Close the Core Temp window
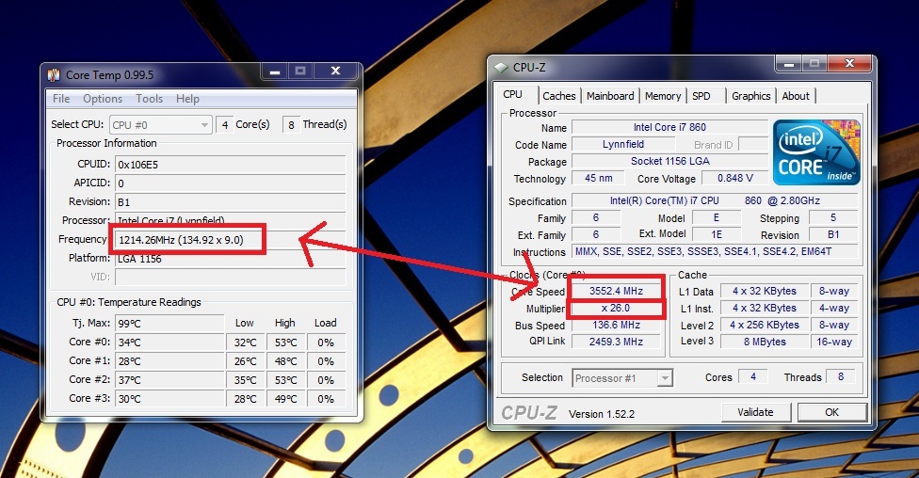The width and height of the screenshot is (919, 478). (x=335, y=71)
